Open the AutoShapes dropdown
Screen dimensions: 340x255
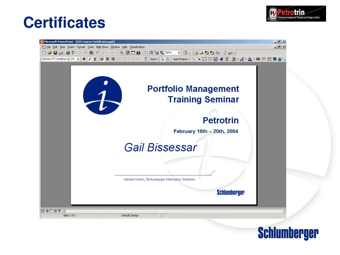click(x=182, y=59)
